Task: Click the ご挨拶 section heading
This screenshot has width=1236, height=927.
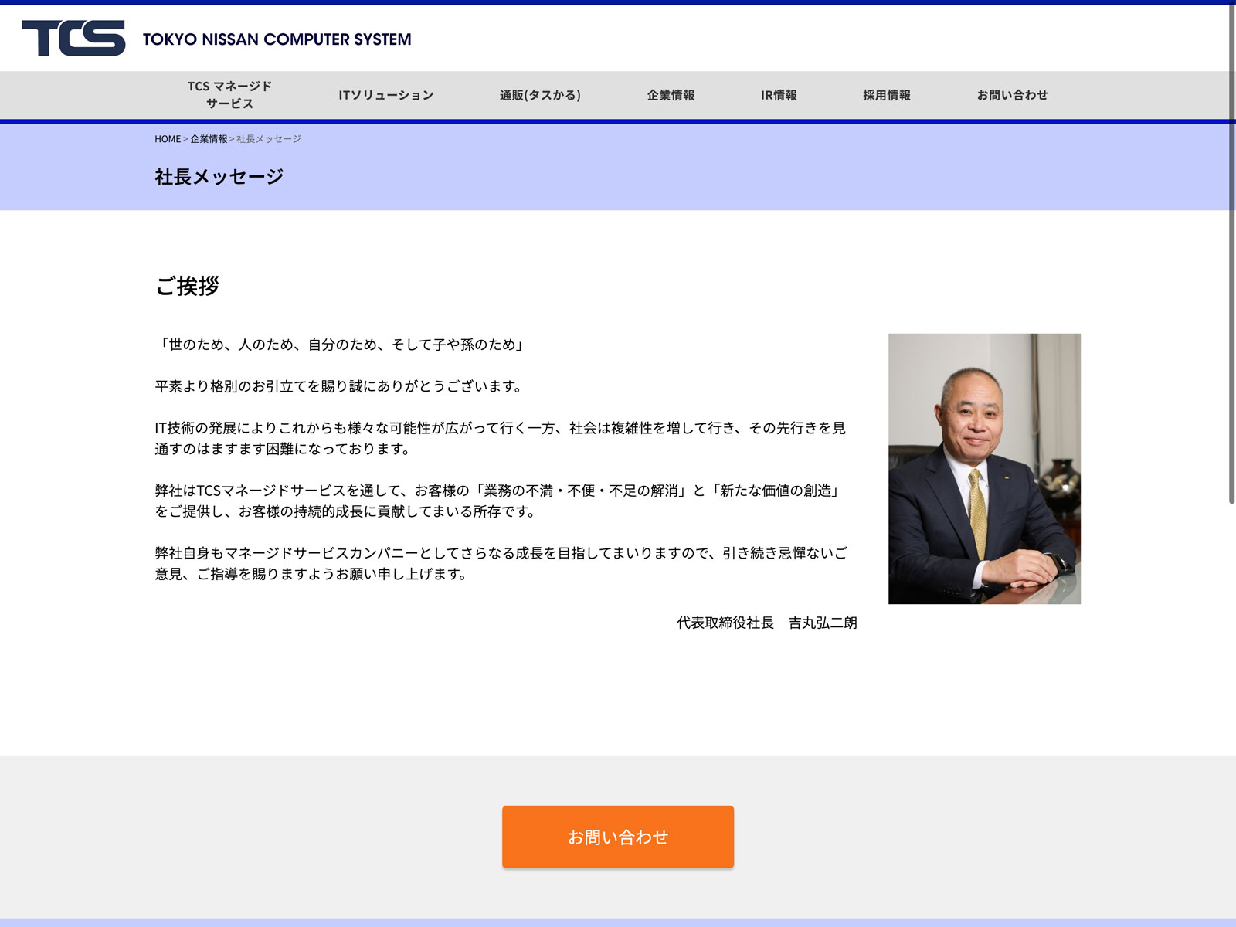Action: (x=188, y=286)
